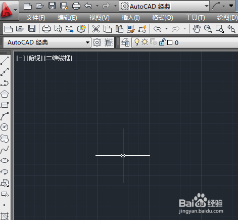238x220 pixels.
Task: Click the [俯视] view controls label
Action: pos(34,58)
